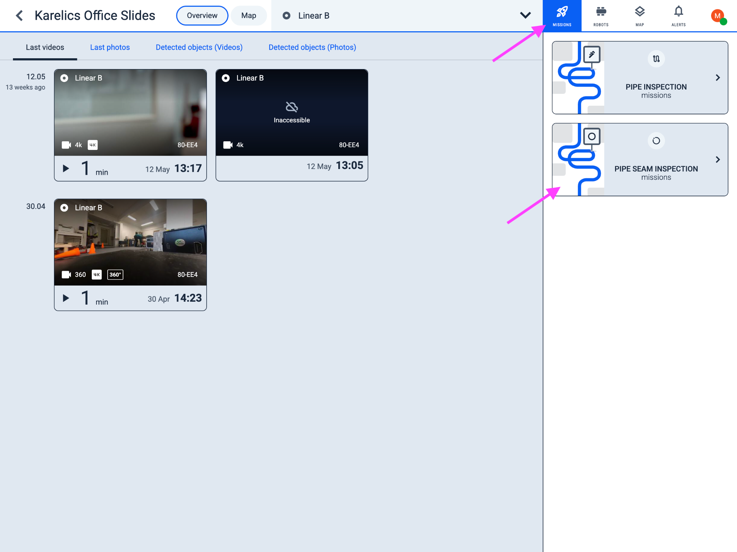Click 80-EE4 label on 13:05 video
The image size is (737, 552).
(x=349, y=145)
